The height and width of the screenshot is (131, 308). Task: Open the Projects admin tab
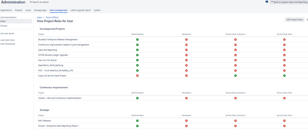click(19, 10)
